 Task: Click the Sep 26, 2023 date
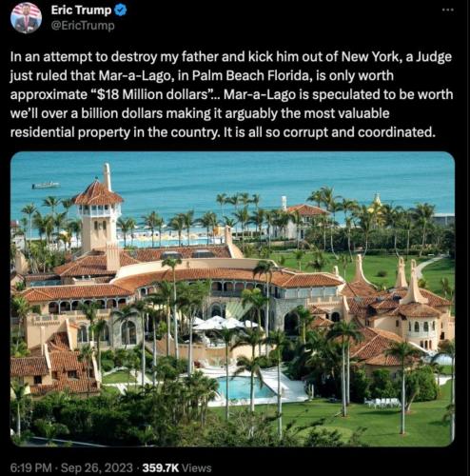tap(96, 467)
